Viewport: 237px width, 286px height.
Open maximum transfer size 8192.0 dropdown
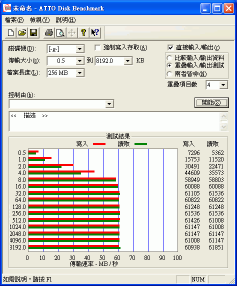(x=128, y=60)
